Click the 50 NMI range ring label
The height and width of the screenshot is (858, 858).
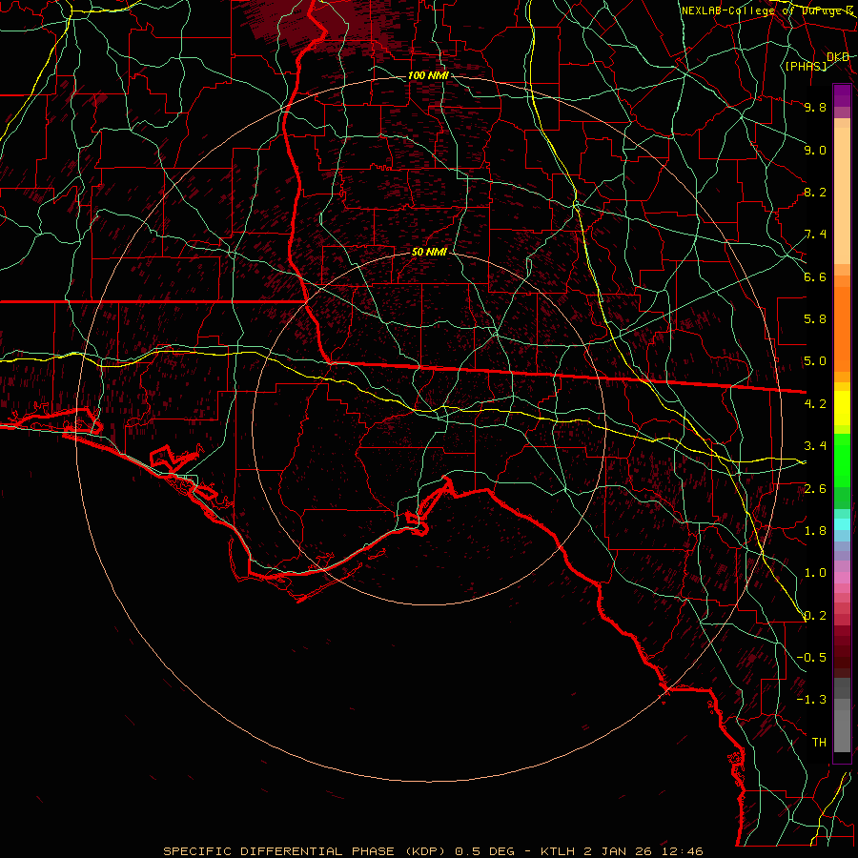click(429, 253)
